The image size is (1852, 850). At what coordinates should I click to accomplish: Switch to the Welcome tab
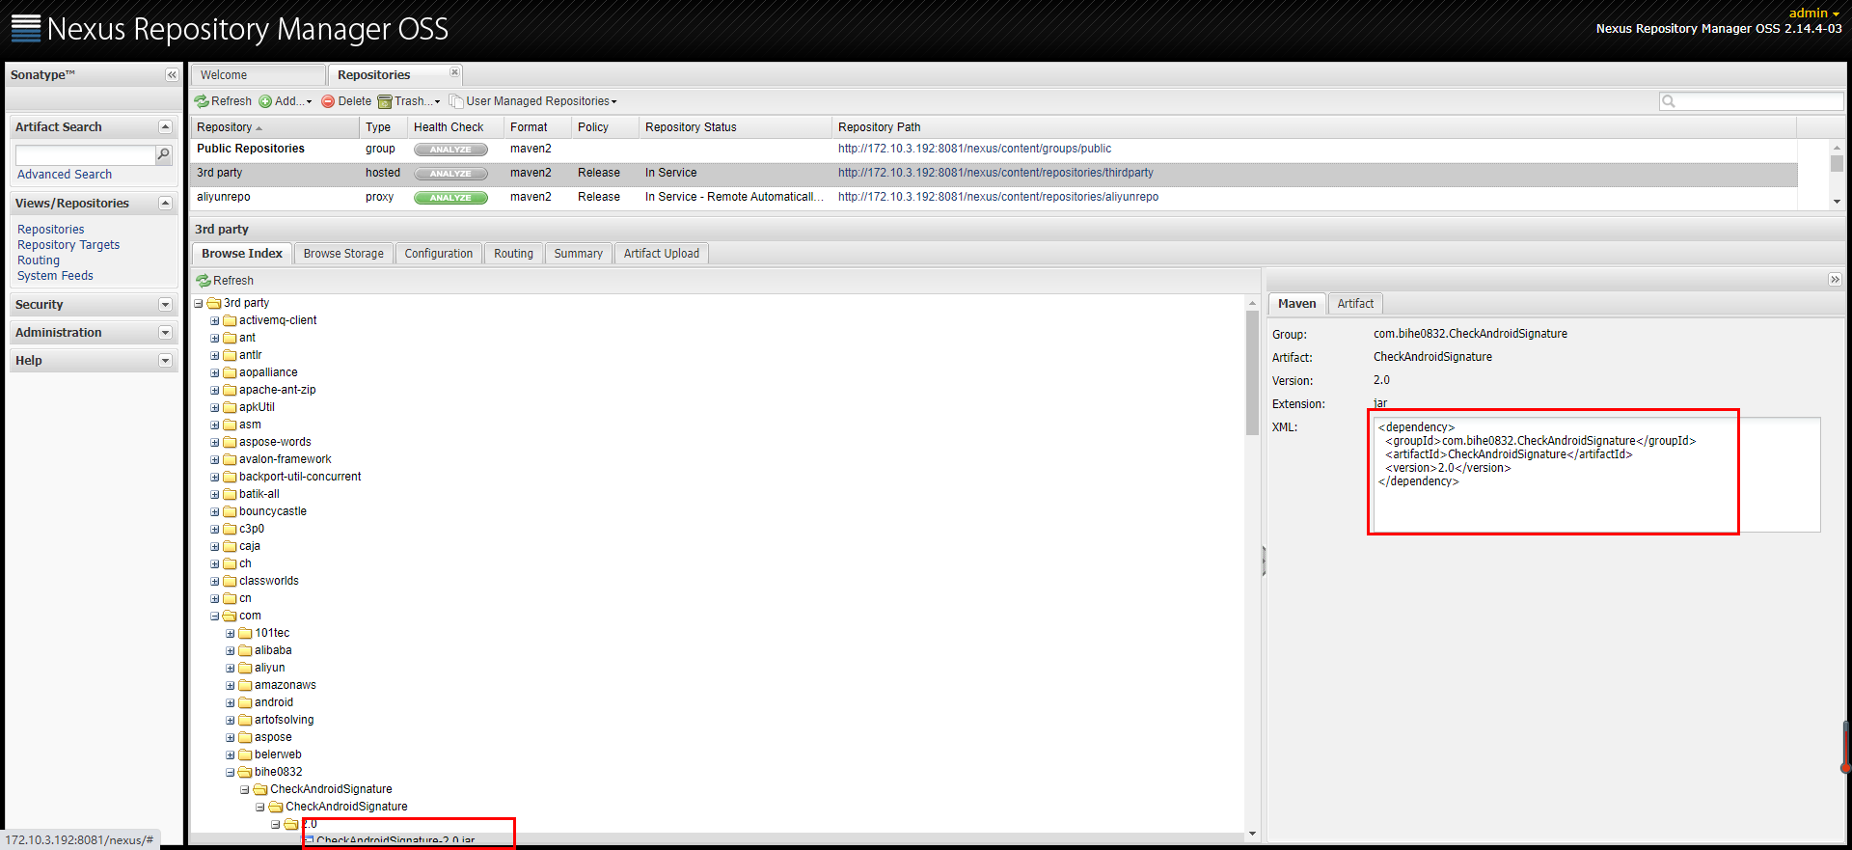[x=258, y=75]
